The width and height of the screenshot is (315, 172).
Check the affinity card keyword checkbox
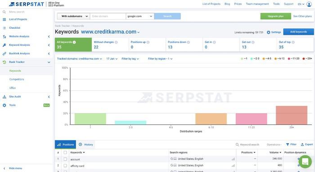coord(65,166)
